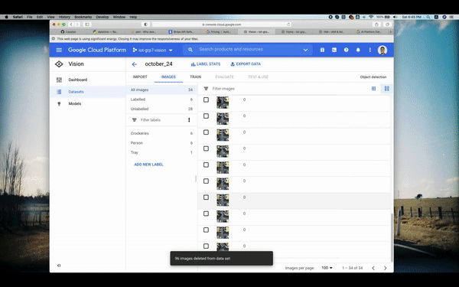Image resolution: width=459 pixels, height=287 pixels.
Task: Expand the search bar dropdown chevron
Action: tap(305, 50)
